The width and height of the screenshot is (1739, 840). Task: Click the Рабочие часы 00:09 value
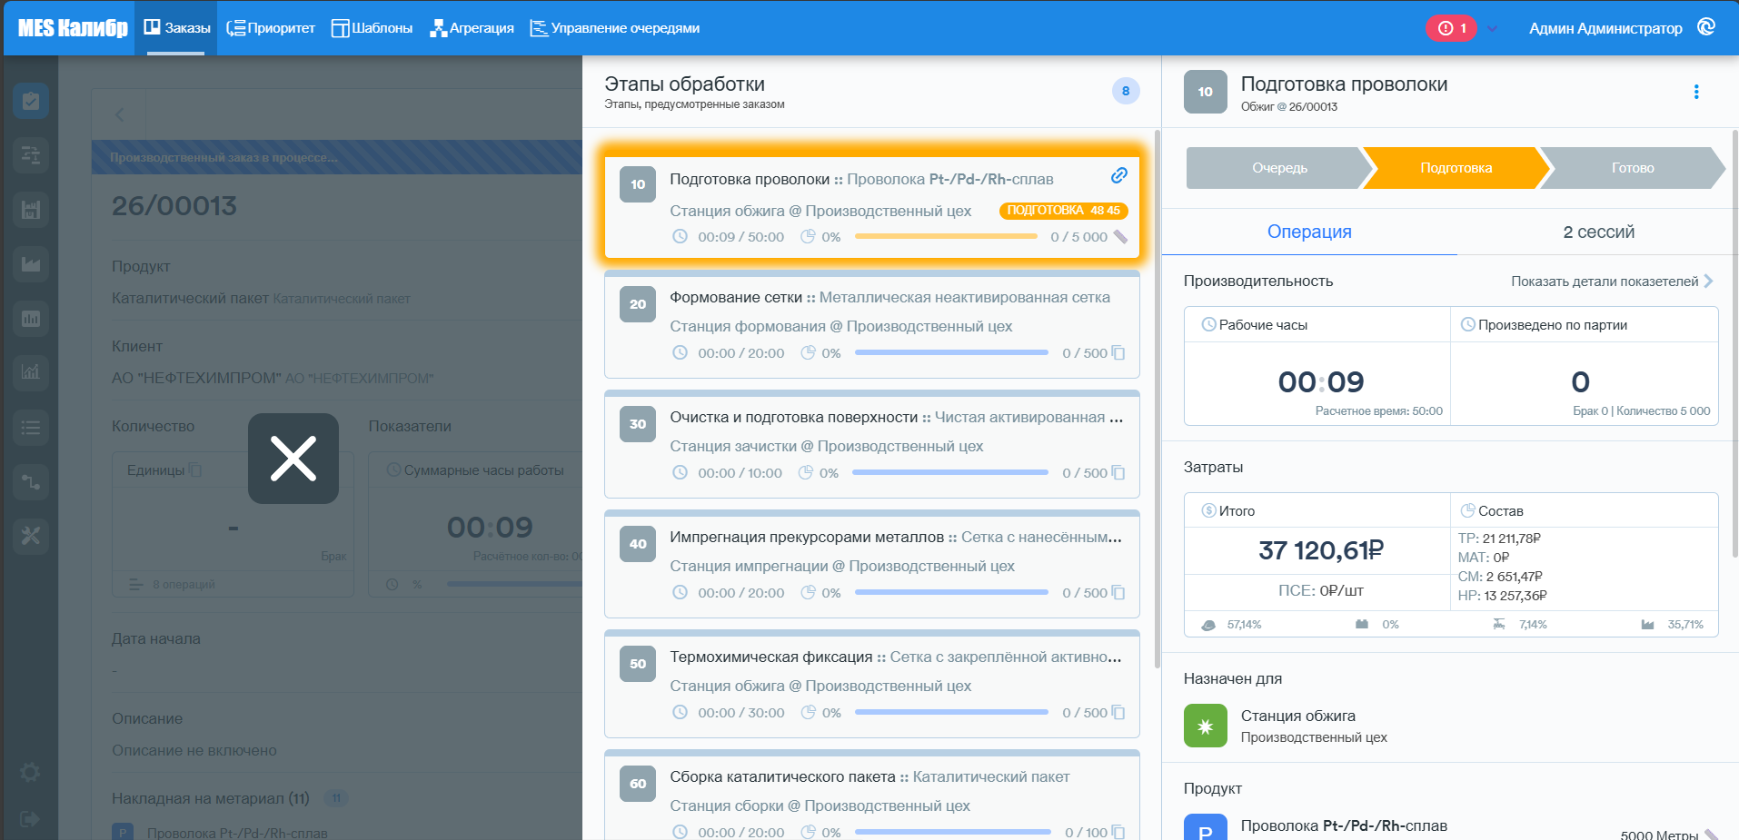1321,382
